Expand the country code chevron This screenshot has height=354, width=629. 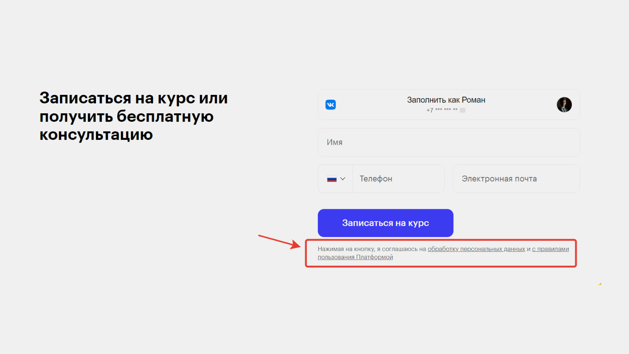(343, 179)
